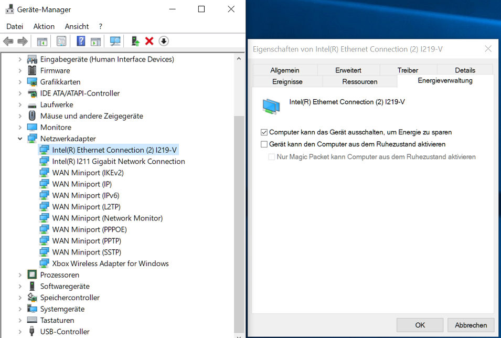
Task: Select WAN Miniport (Network Monitor)
Action: tap(108, 218)
